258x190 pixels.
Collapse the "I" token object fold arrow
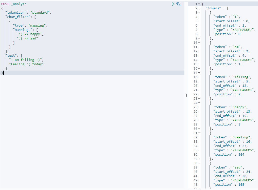pyautogui.click(x=199, y=13)
